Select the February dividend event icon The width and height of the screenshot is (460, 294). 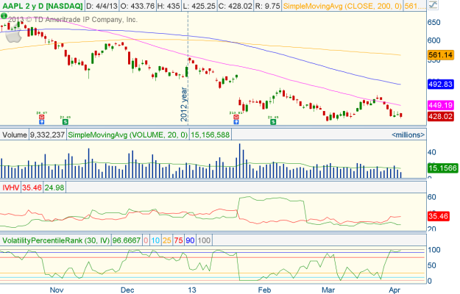tap(273, 121)
